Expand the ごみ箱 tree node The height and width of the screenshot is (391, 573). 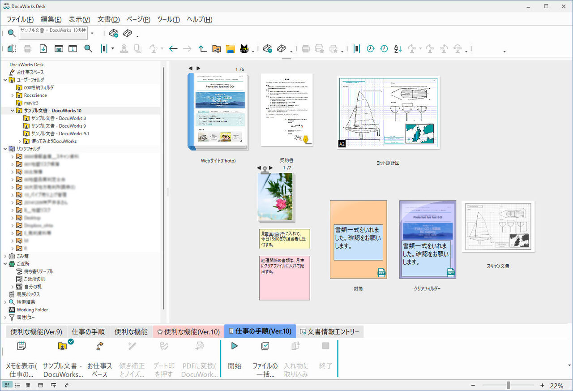(5, 256)
